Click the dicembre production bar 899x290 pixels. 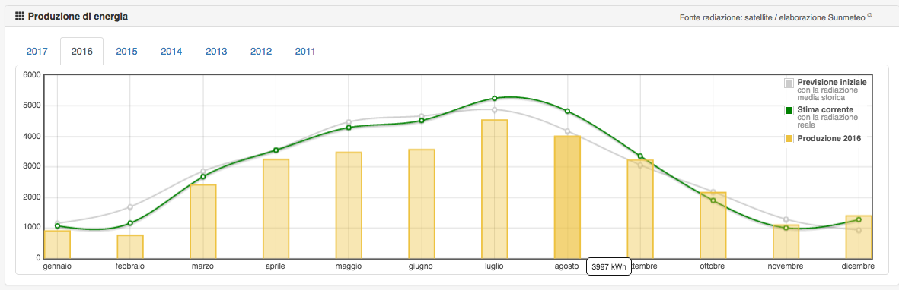point(859,237)
